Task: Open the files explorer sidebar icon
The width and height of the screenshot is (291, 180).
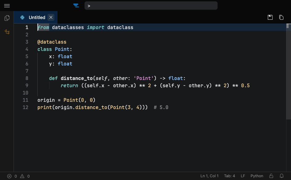Action: point(7,18)
